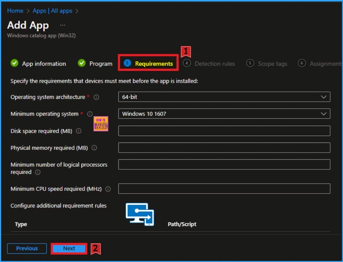Click the Configure additional requirement rules label
Viewport: 343px width, 262px height.
click(58, 205)
